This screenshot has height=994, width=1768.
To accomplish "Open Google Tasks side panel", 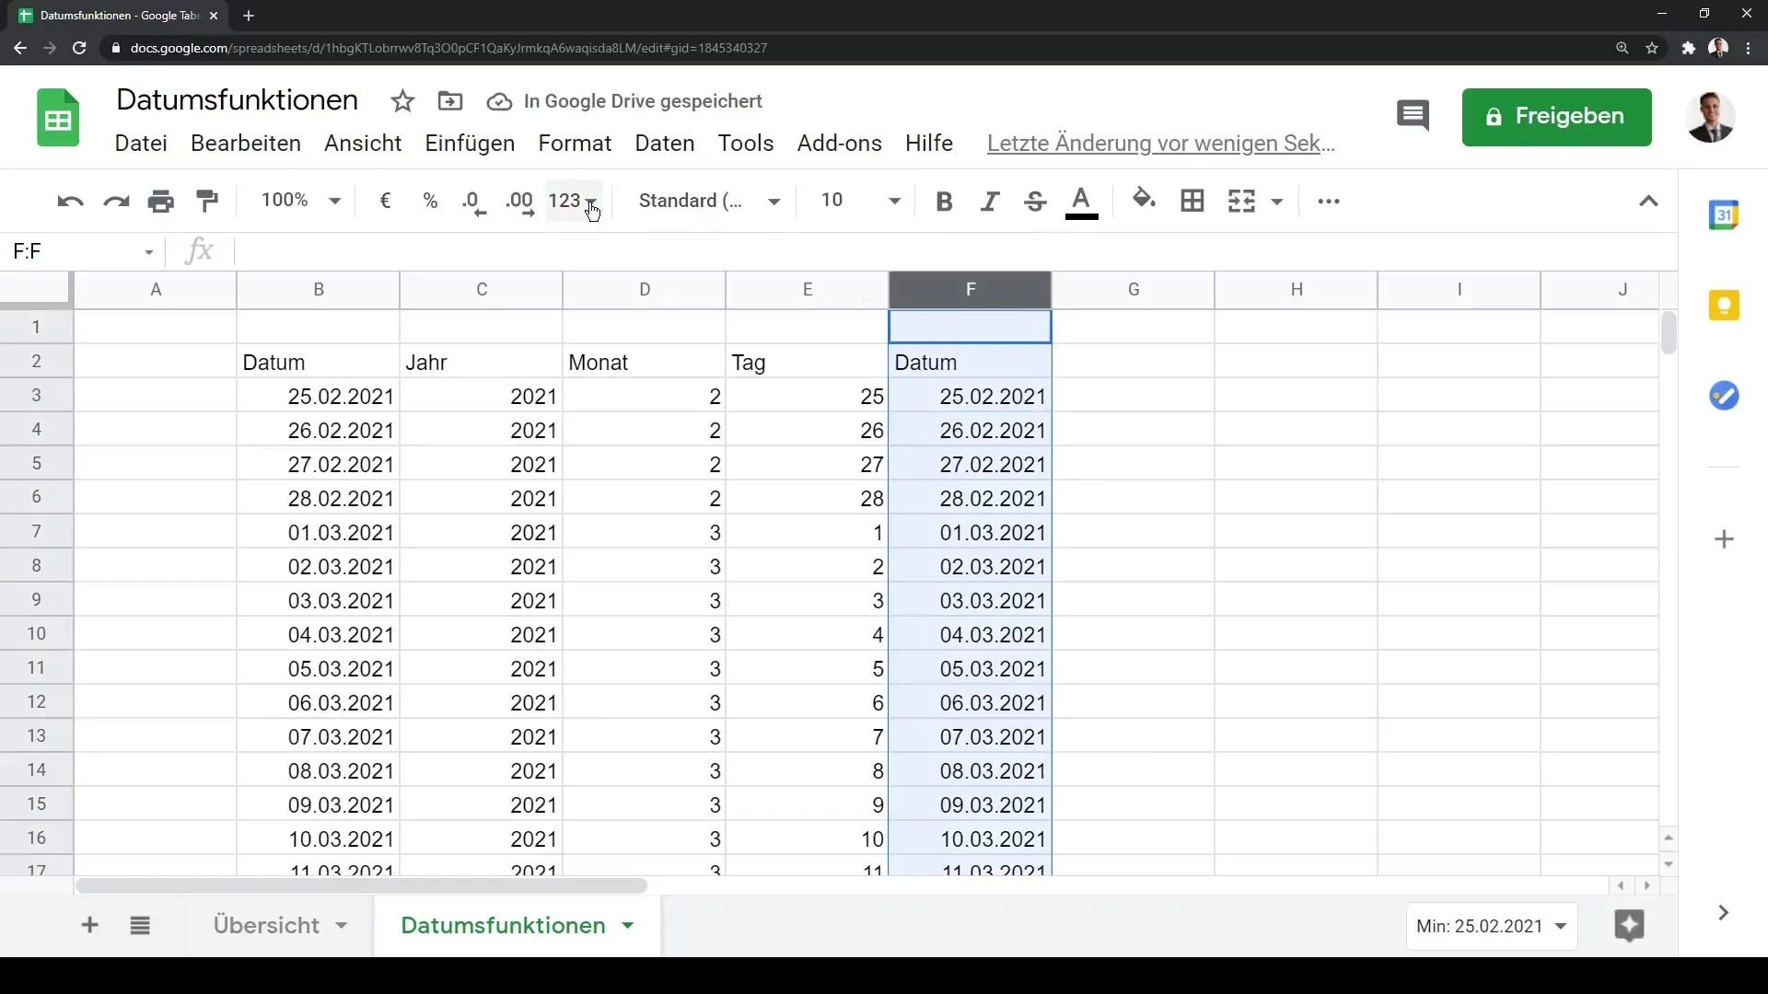I will point(1724,396).
